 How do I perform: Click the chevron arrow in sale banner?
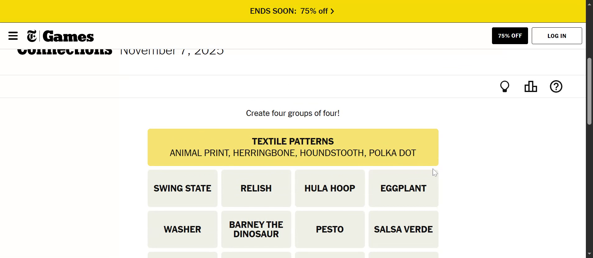(333, 11)
